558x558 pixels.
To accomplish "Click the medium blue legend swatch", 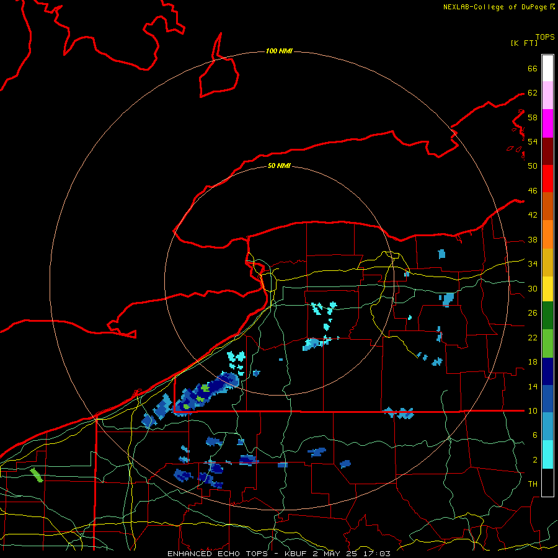I will coord(547,399).
